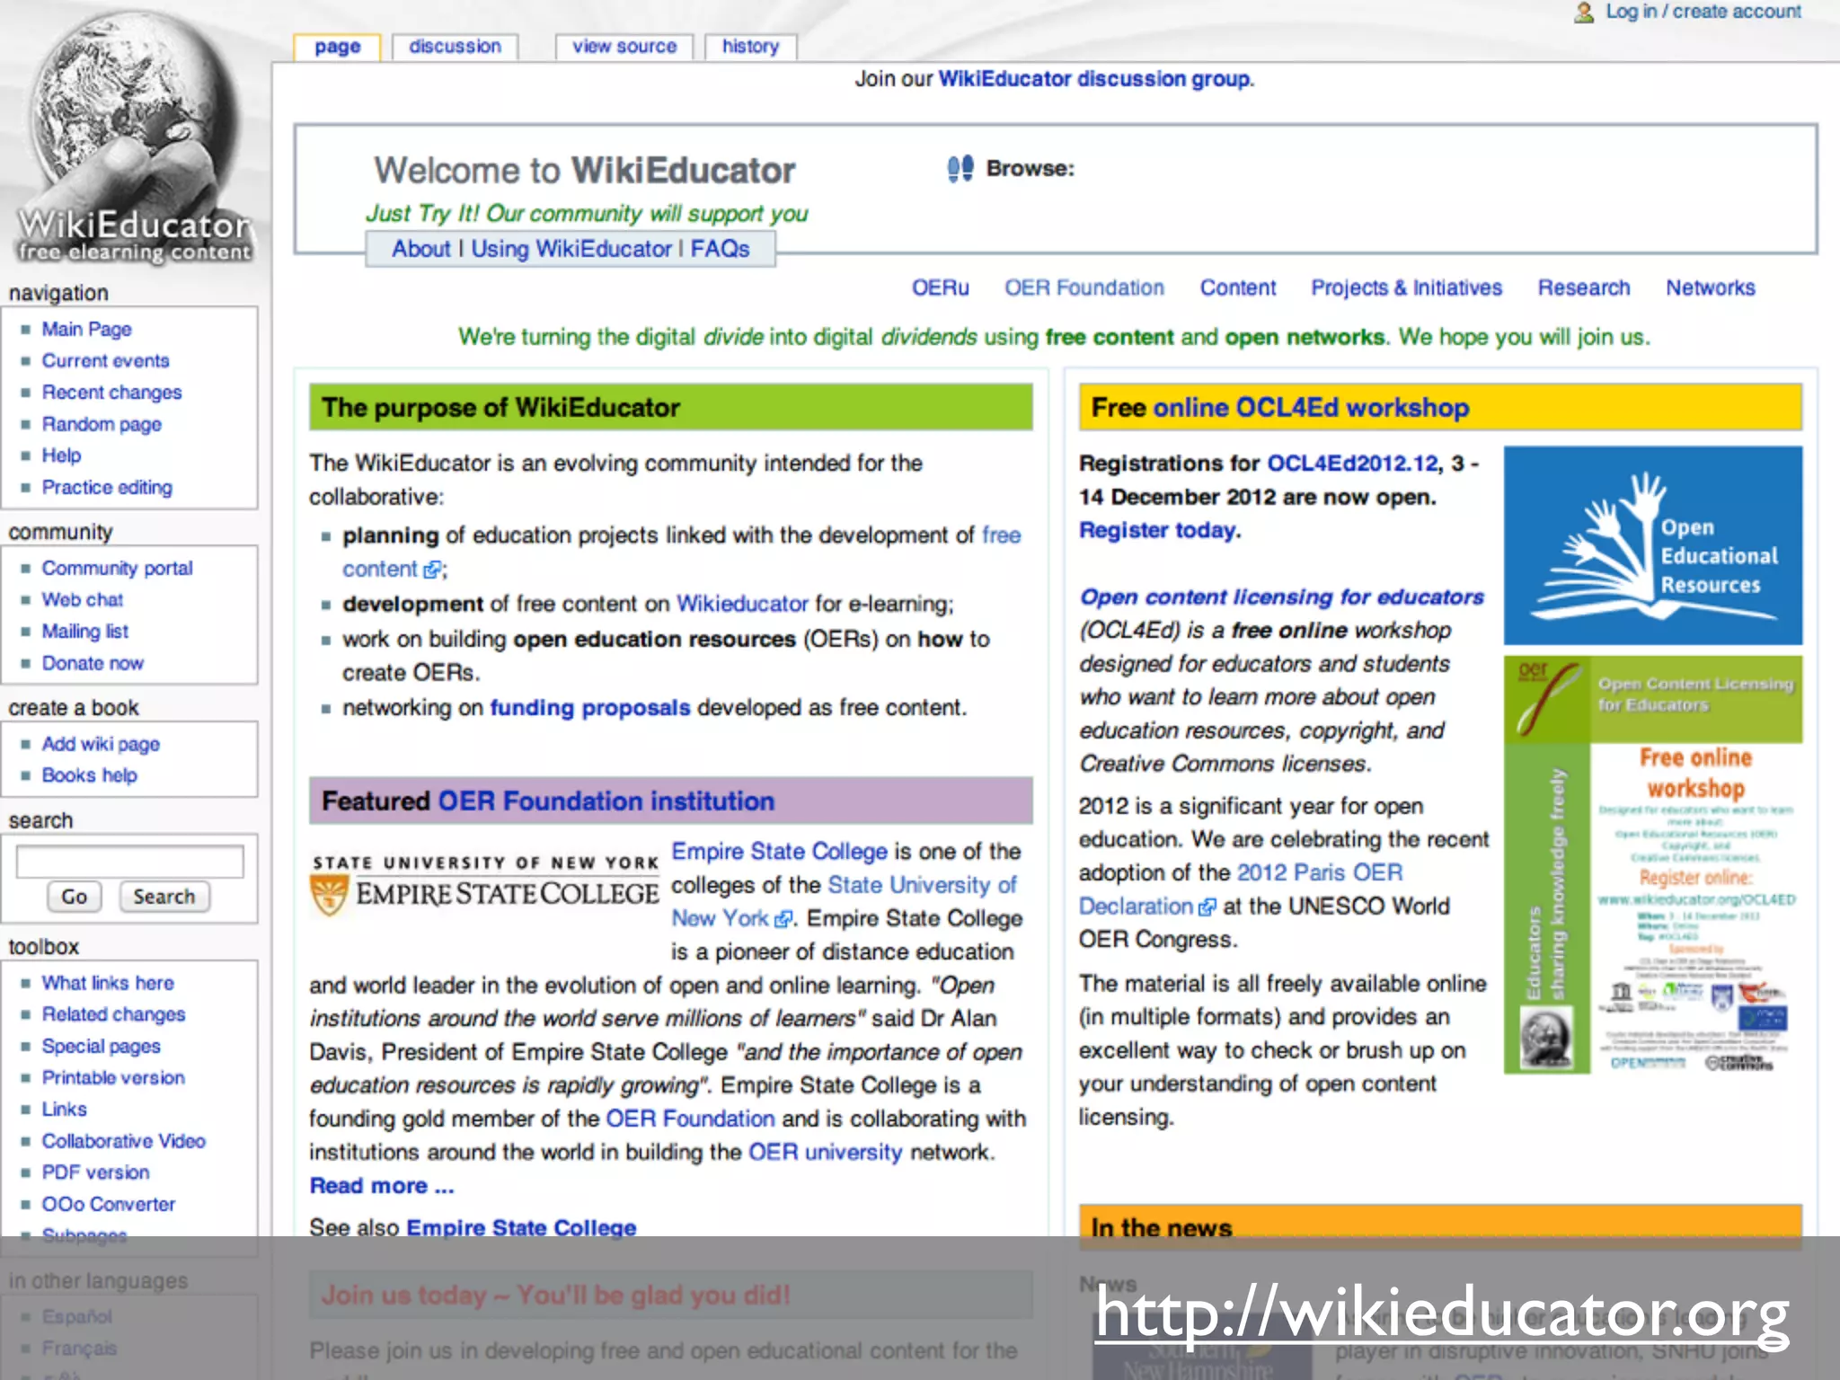
Task: Click Empire State College link in paragraph
Action: coord(779,852)
